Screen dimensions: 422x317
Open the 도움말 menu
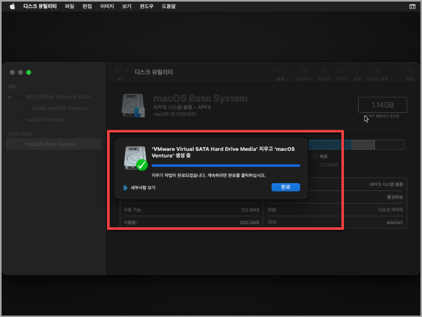[168, 6]
